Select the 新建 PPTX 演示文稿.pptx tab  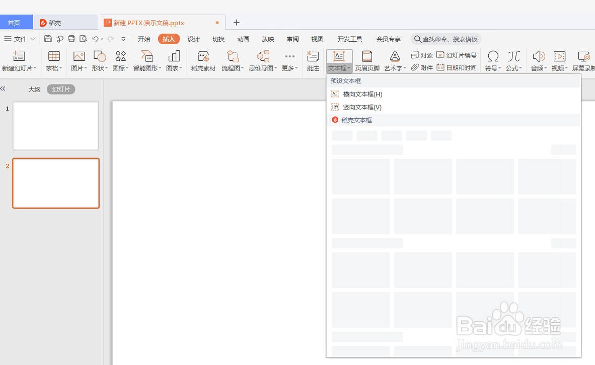pyautogui.click(x=162, y=22)
